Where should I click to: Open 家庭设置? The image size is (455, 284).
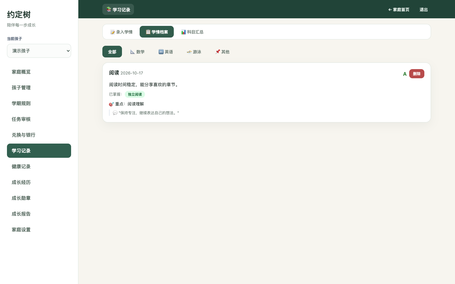39,229
